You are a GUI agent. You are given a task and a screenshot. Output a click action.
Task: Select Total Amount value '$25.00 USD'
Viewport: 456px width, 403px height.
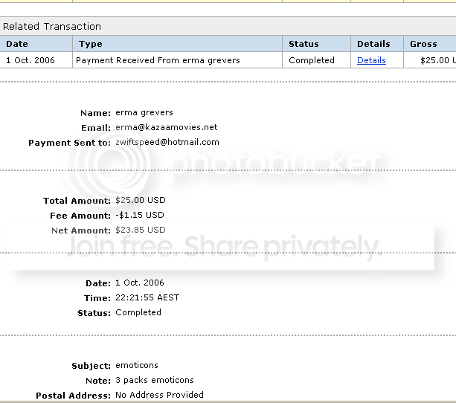point(141,200)
